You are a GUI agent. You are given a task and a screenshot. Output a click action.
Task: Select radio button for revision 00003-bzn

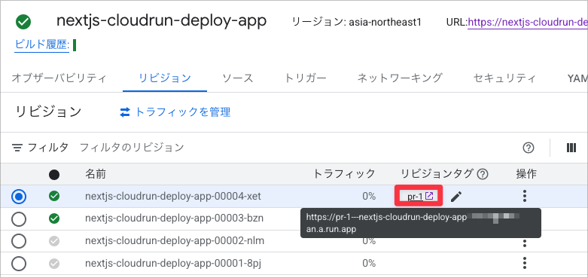coord(18,218)
